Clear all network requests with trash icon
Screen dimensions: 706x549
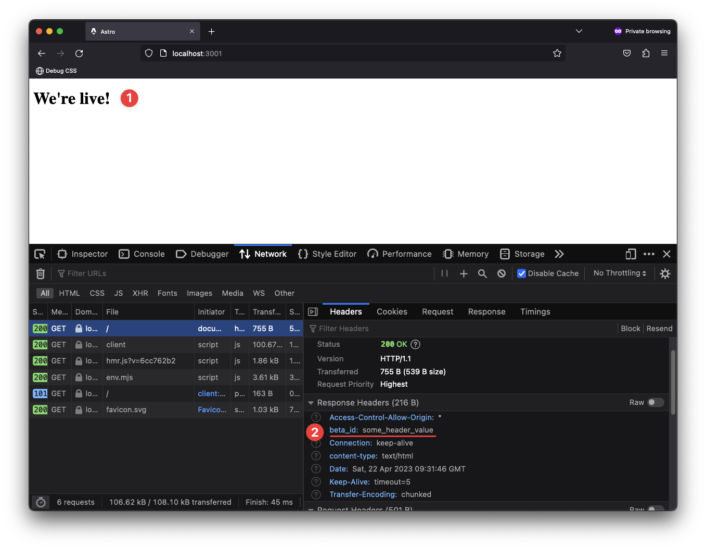coord(40,273)
